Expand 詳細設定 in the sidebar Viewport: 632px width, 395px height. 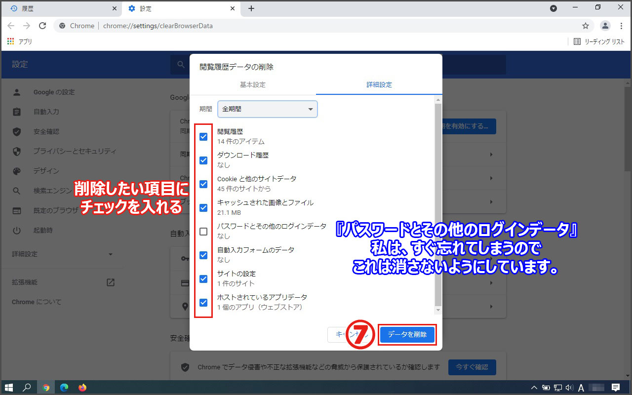click(x=63, y=254)
